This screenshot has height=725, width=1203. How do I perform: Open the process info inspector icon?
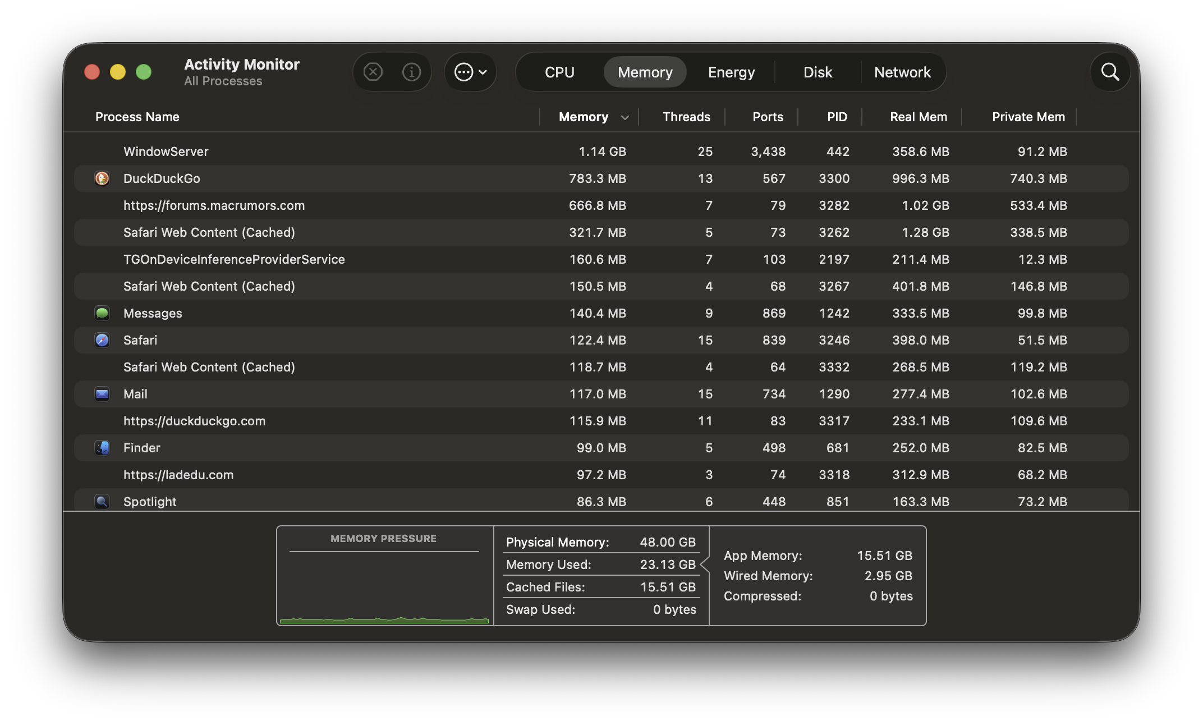tap(411, 72)
